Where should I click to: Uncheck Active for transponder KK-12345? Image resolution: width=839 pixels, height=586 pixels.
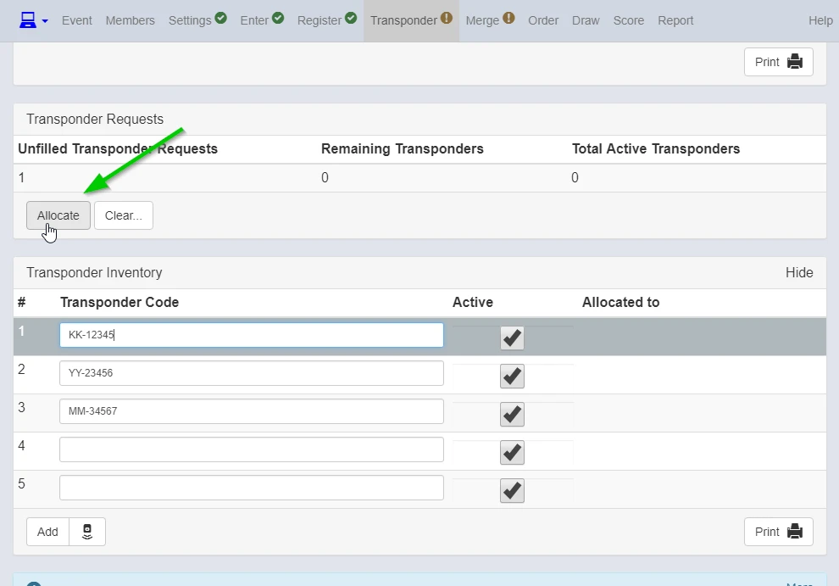point(512,338)
